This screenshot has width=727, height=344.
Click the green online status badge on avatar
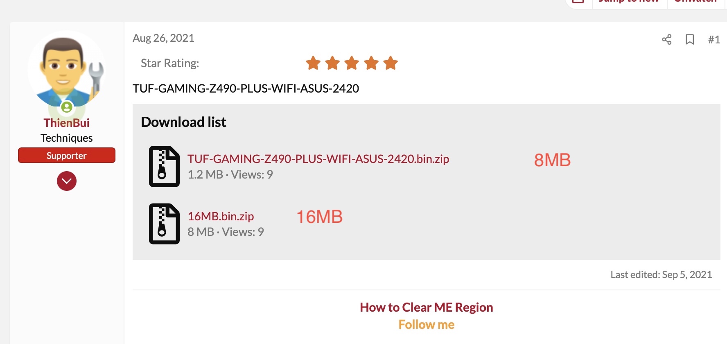click(67, 107)
